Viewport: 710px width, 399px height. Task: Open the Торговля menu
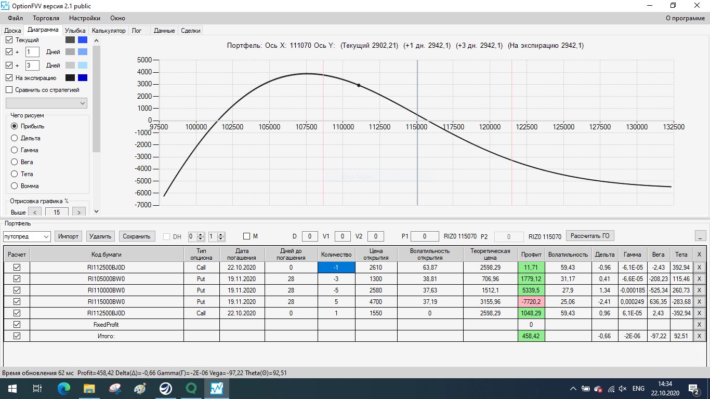click(46, 18)
